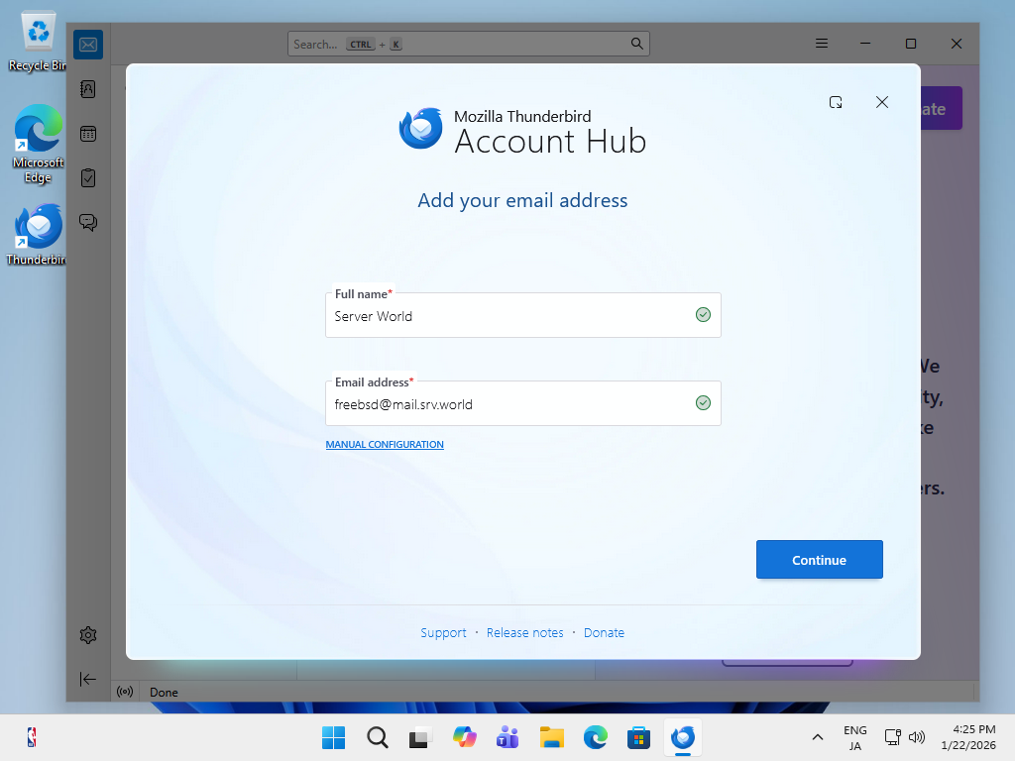1015x761 pixels.
Task: Open Microsoft Edge from the taskbar
Action: click(x=595, y=737)
